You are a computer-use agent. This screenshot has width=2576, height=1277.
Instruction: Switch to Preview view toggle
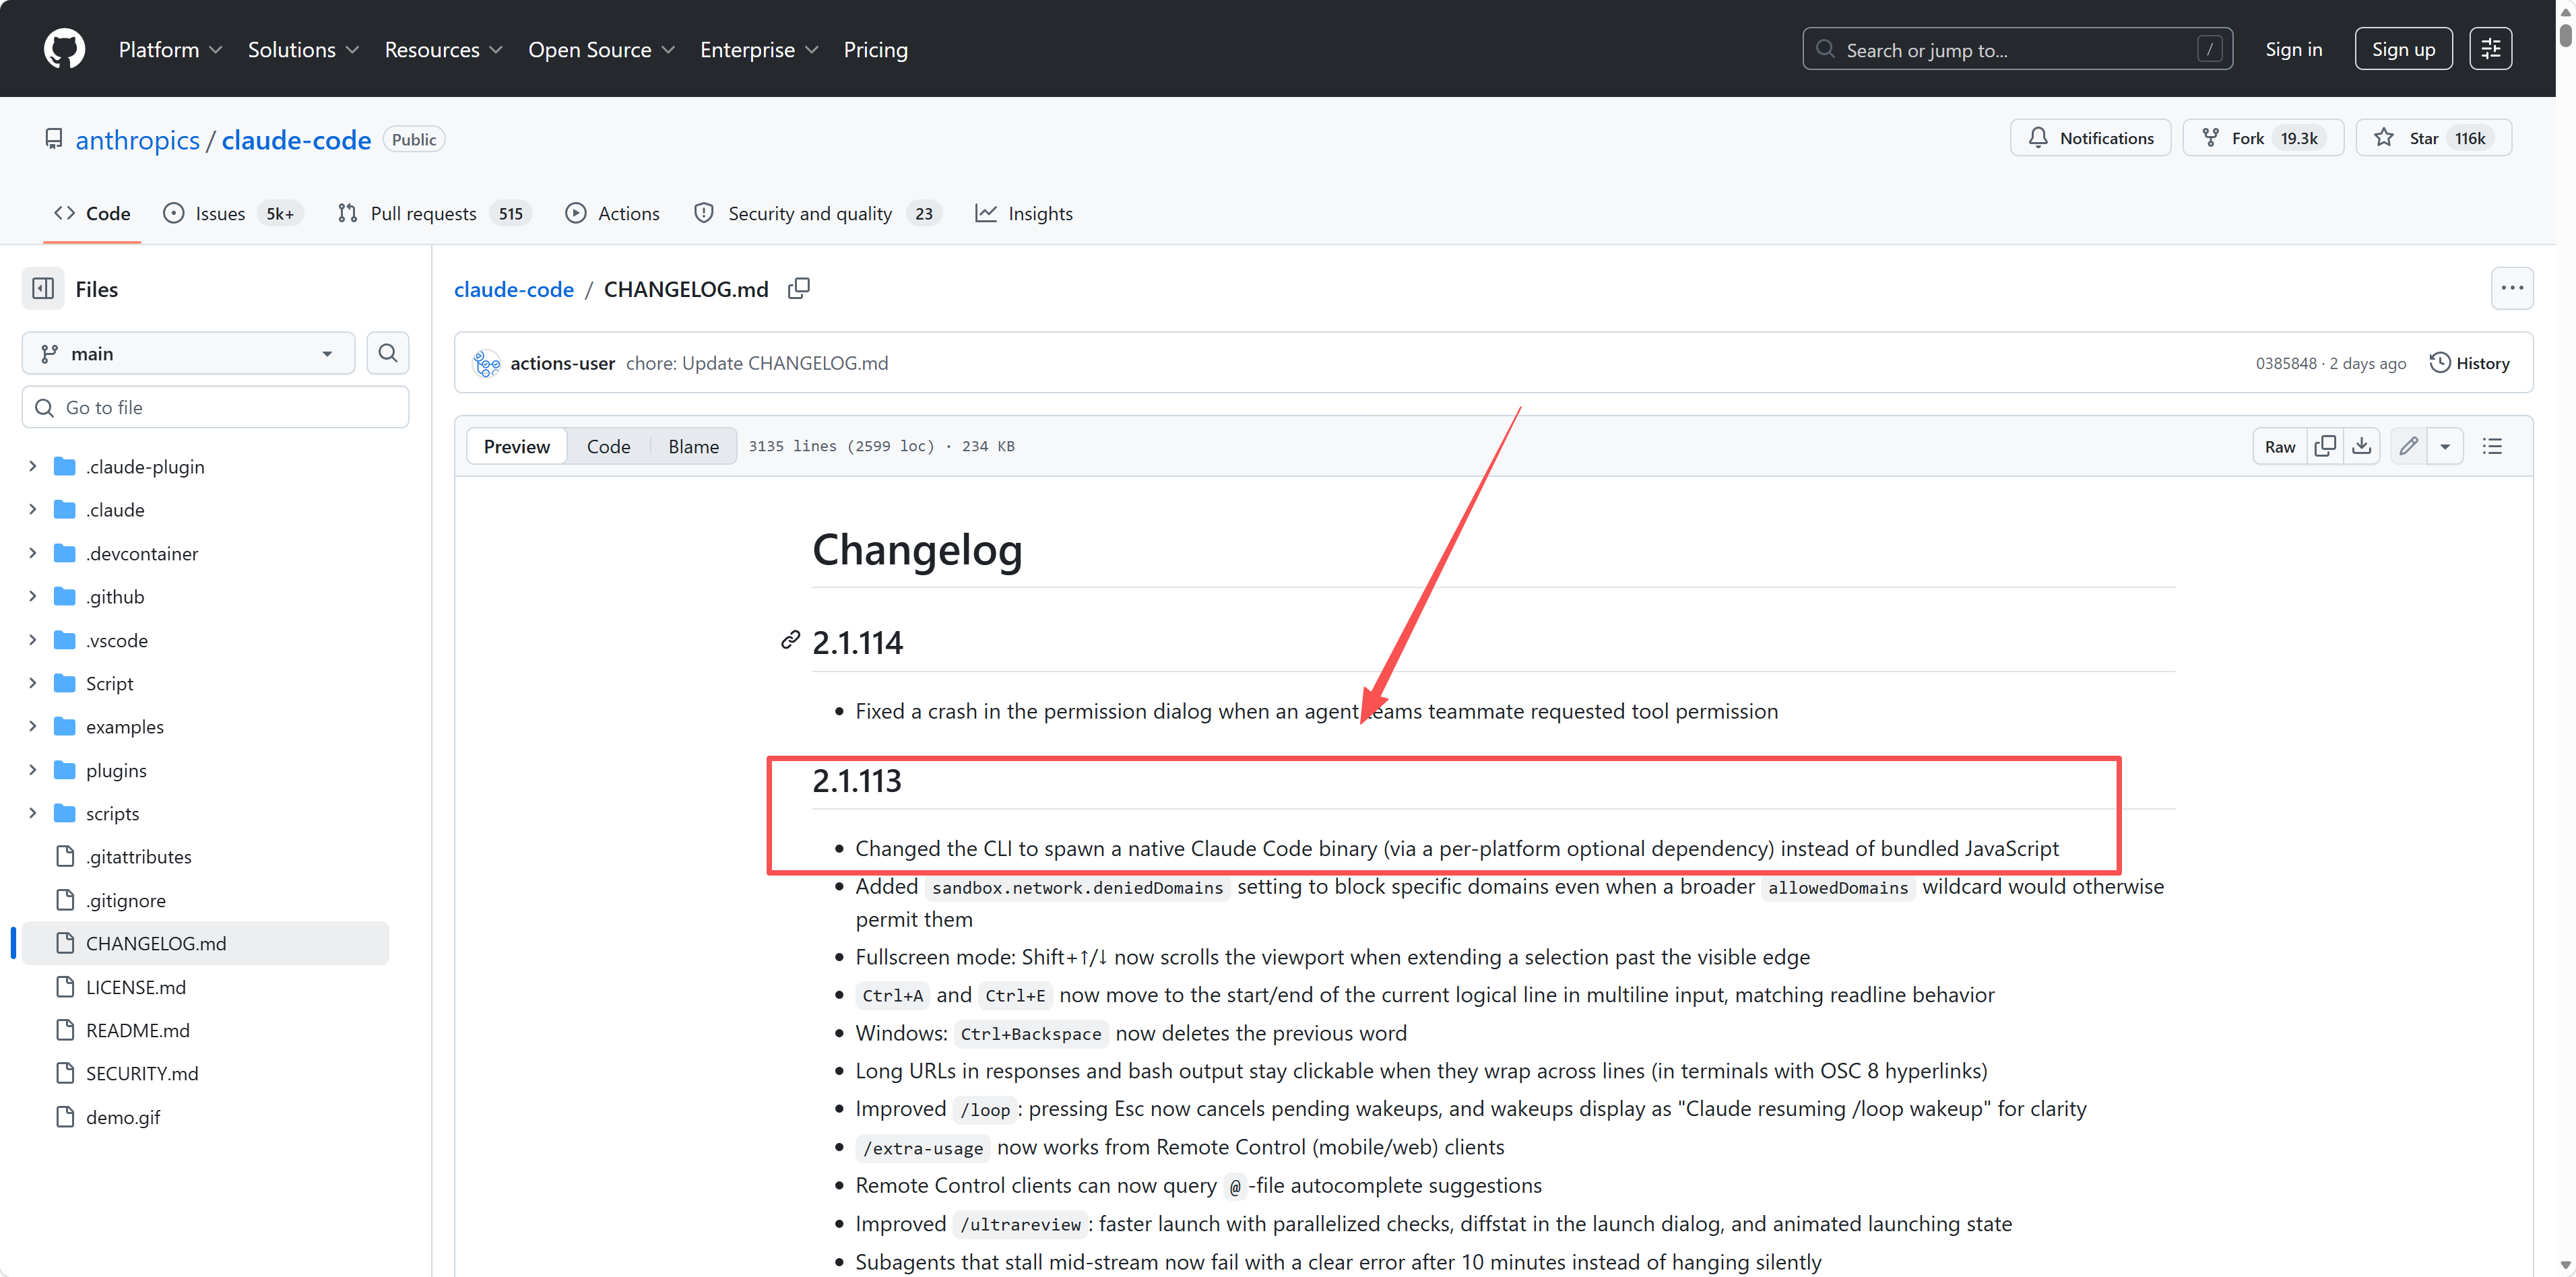[516, 446]
